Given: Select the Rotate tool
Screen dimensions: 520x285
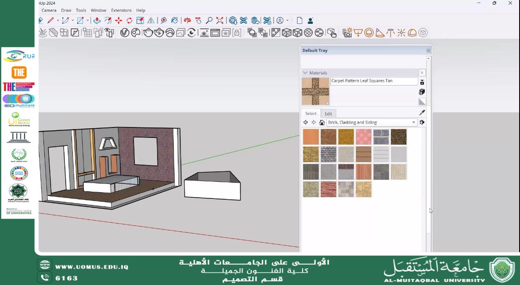Looking at the screenshot, I should pyautogui.click(x=129, y=20).
